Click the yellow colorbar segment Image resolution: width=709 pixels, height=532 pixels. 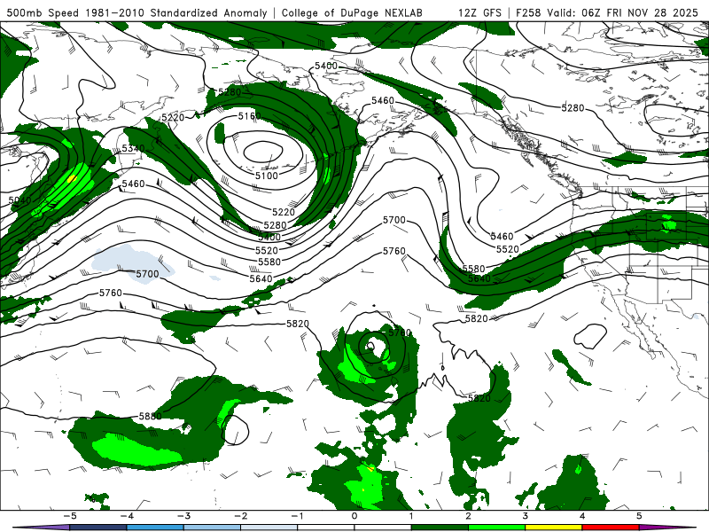coord(553,528)
